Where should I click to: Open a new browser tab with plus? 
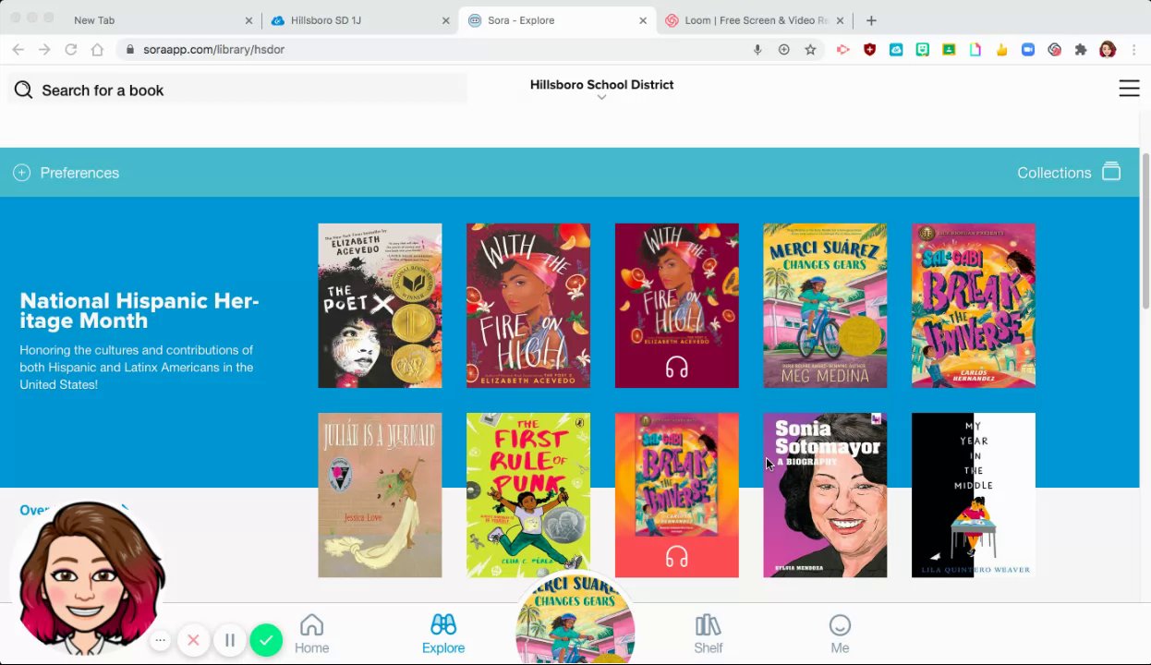pyautogui.click(x=871, y=20)
